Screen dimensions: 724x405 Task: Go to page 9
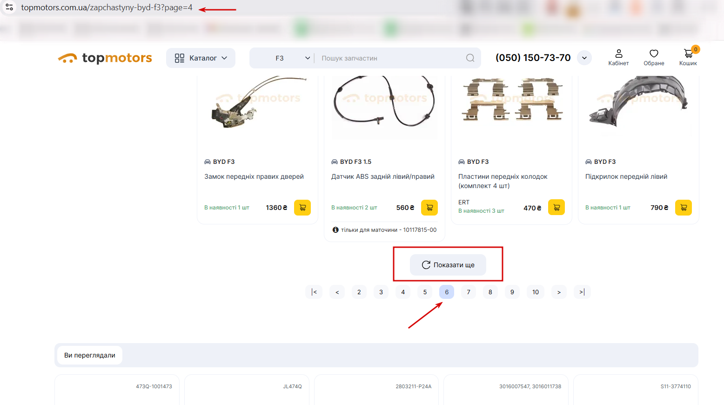tap(512, 292)
